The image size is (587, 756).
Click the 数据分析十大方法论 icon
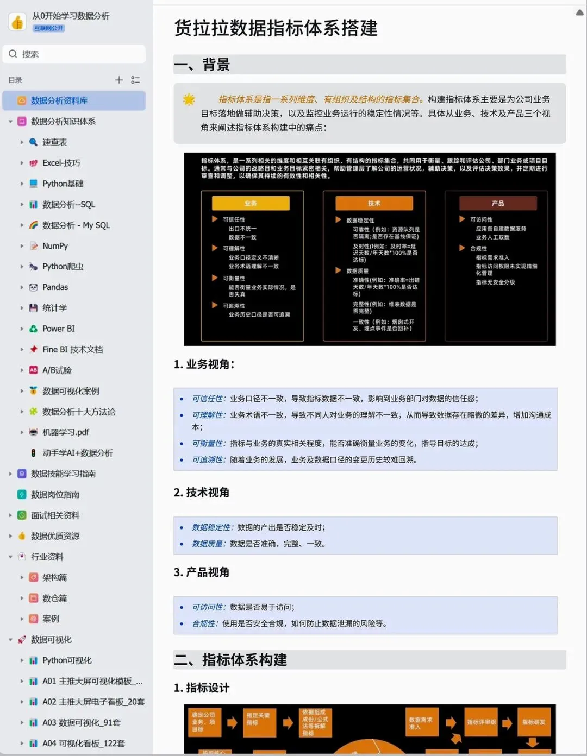click(x=33, y=412)
